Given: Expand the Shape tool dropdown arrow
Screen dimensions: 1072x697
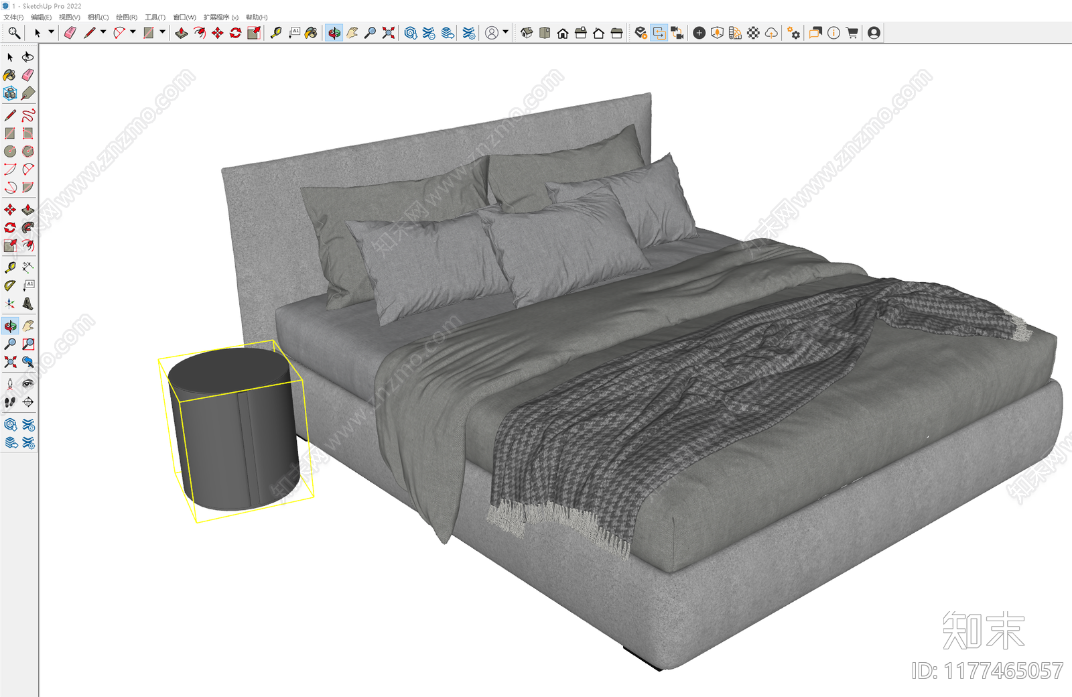Looking at the screenshot, I should point(162,31).
